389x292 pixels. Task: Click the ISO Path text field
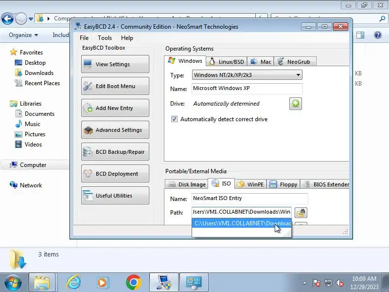pos(242,212)
